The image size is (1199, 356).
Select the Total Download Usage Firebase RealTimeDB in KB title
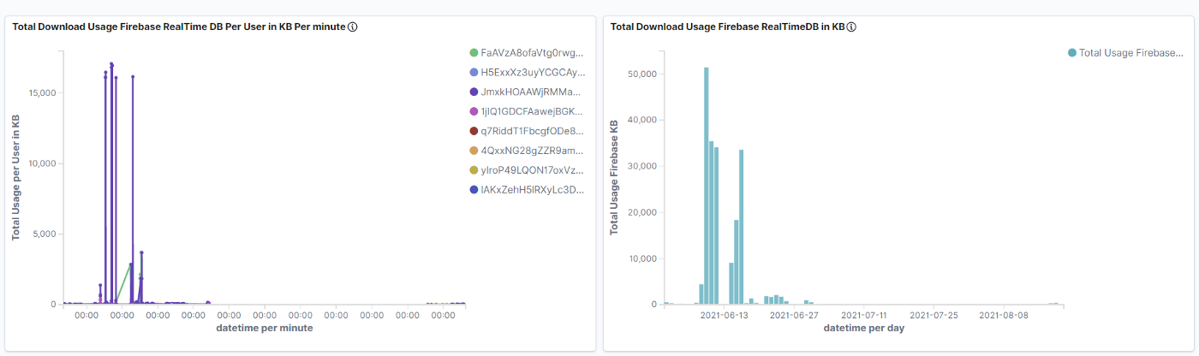[728, 27]
